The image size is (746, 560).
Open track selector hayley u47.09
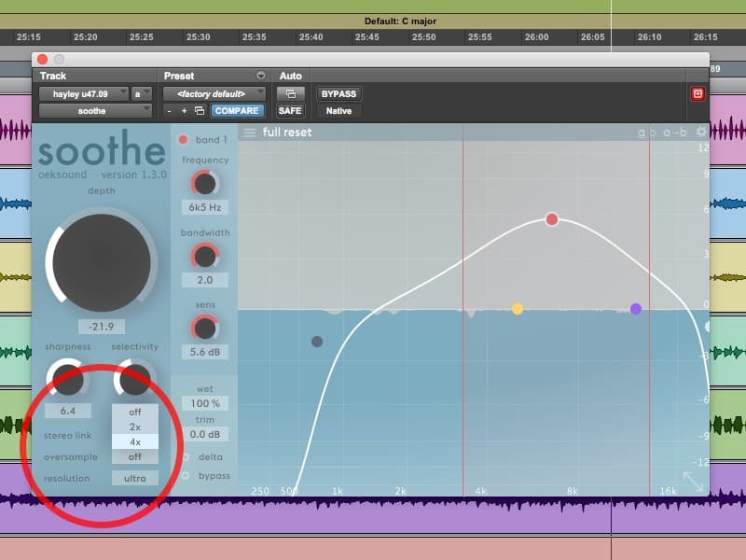tap(84, 94)
